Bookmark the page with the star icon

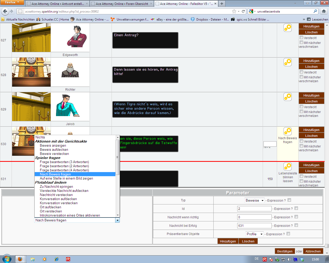[x=234, y=11]
